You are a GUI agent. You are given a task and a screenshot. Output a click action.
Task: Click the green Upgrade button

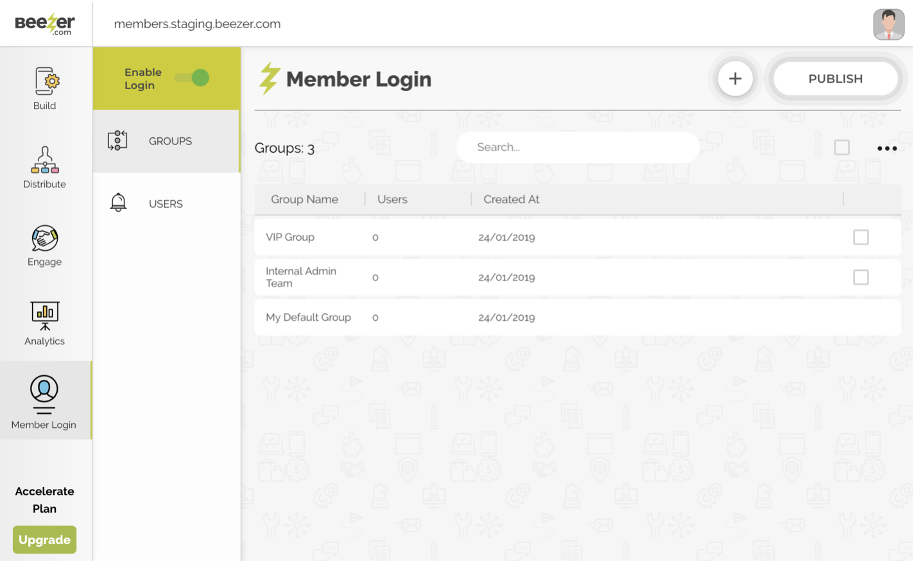(44, 540)
